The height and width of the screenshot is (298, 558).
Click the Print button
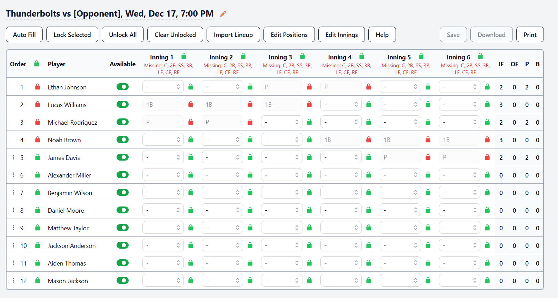[530, 35]
